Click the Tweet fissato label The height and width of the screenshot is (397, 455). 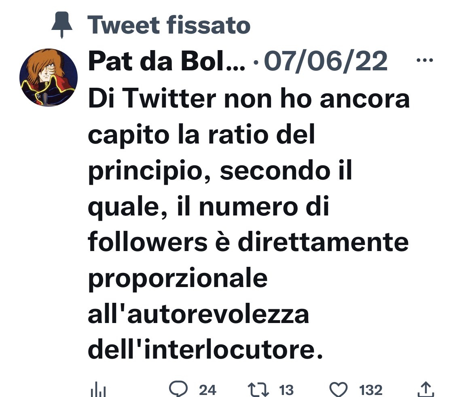pyautogui.click(x=169, y=25)
